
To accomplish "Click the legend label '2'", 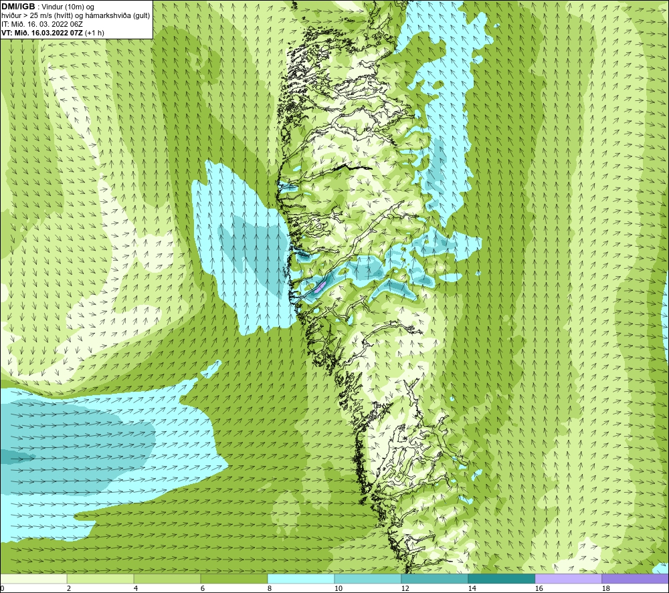I will point(69,588).
